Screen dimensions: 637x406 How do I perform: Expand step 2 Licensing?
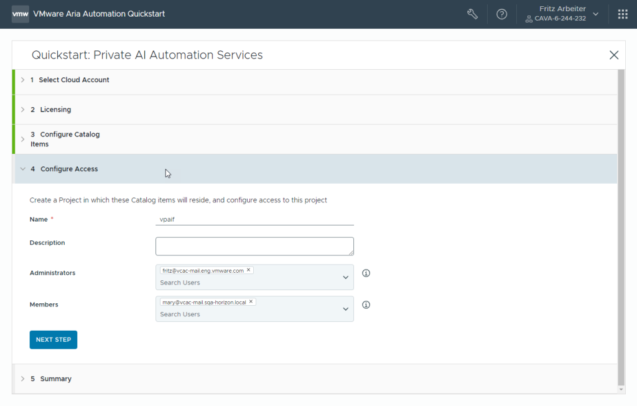pyautogui.click(x=55, y=110)
